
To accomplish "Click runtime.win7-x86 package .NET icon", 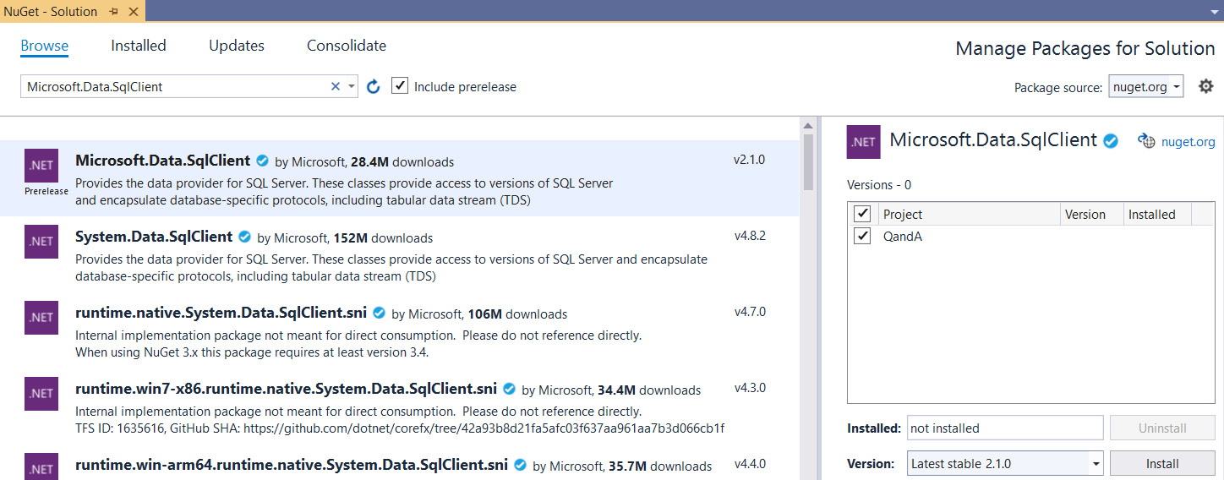I will (x=41, y=394).
